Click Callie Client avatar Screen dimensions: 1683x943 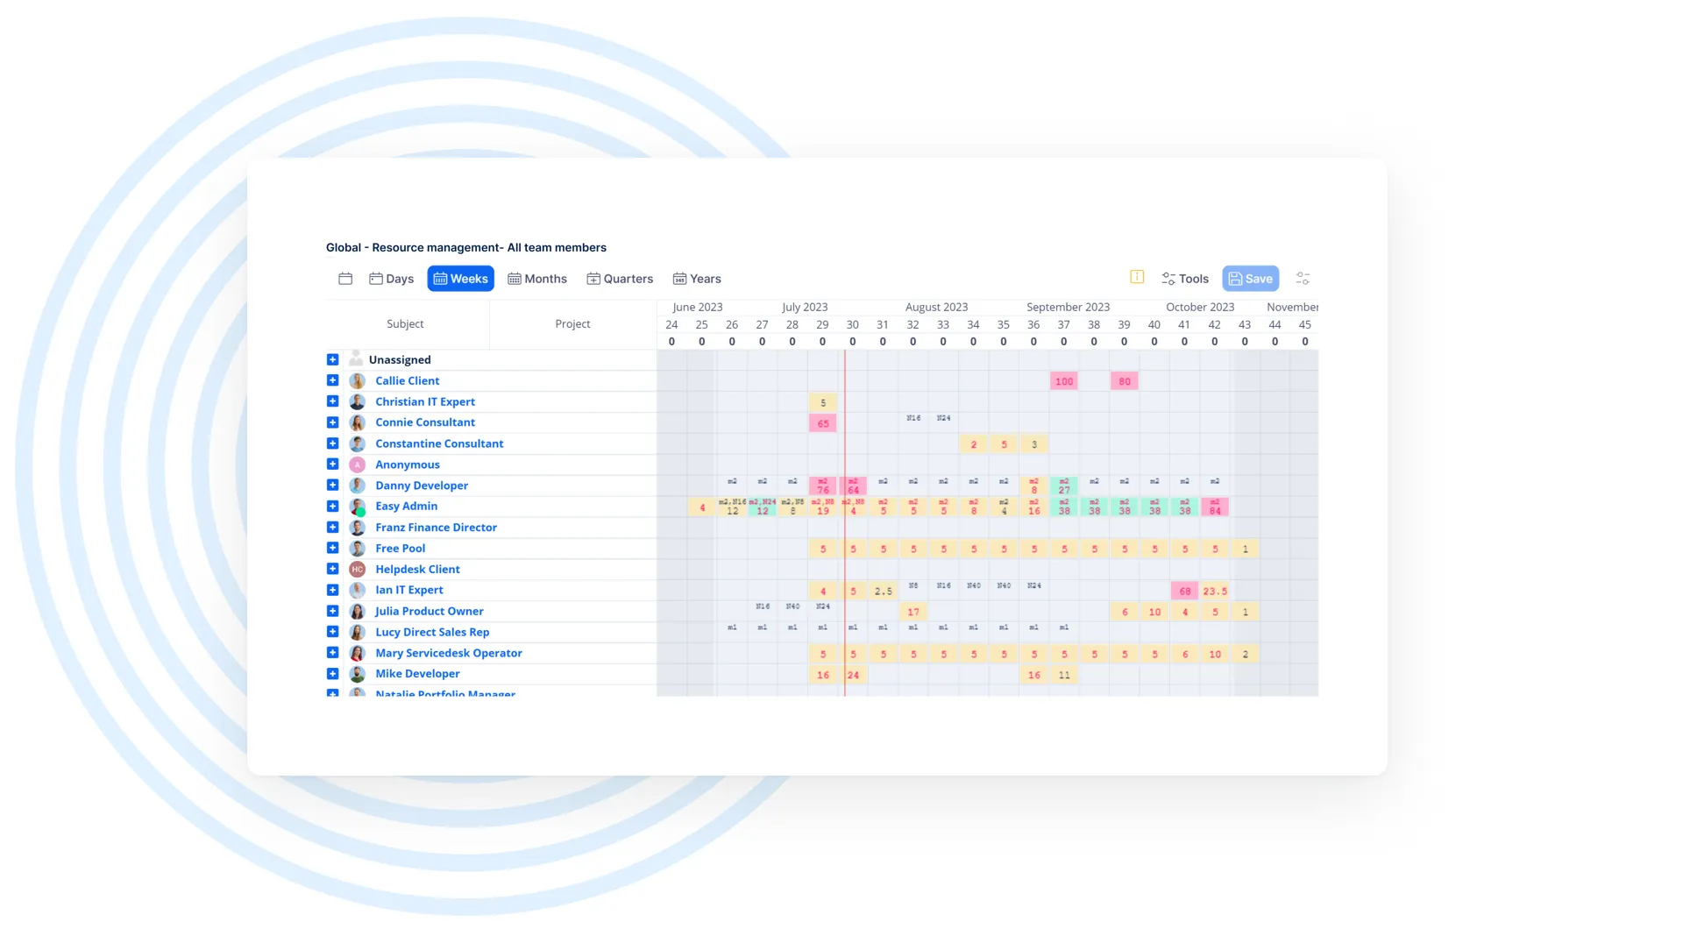click(x=357, y=380)
